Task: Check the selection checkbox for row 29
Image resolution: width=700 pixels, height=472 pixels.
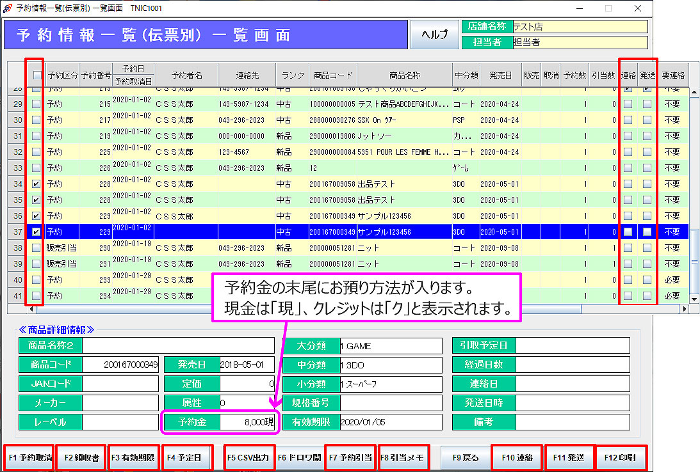Action: point(37,104)
